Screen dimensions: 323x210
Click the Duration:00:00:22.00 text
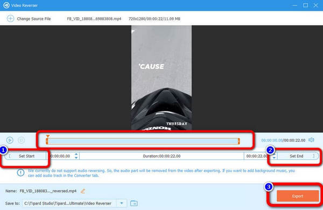coord(161,156)
